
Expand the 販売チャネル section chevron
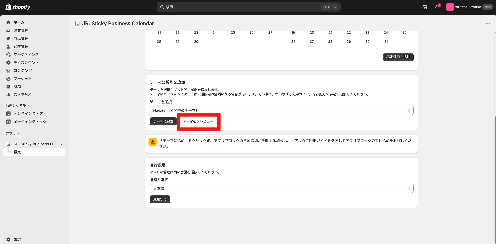28,106
